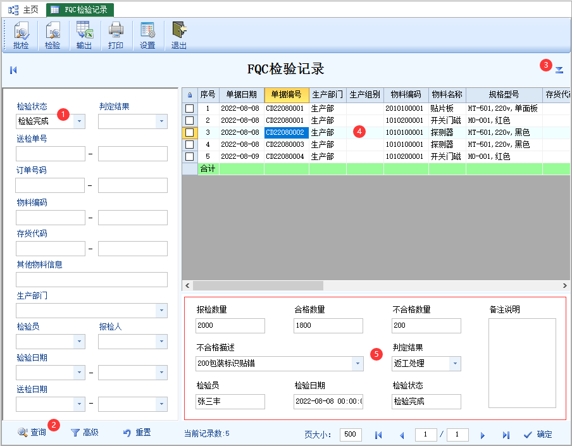Click the double-down expand icon beside title

click(559, 70)
